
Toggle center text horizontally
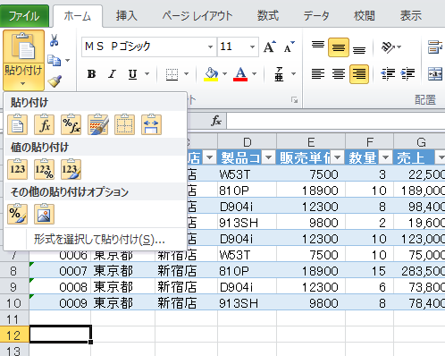tap(339, 73)
